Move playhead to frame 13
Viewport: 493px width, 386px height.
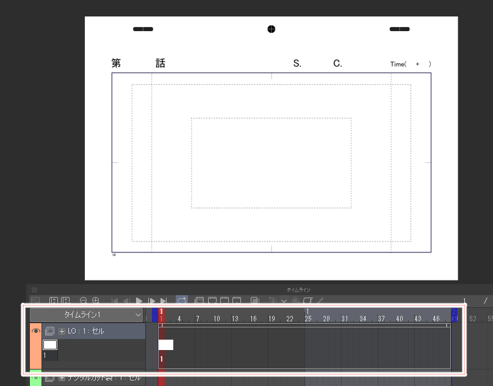[235, 319]
